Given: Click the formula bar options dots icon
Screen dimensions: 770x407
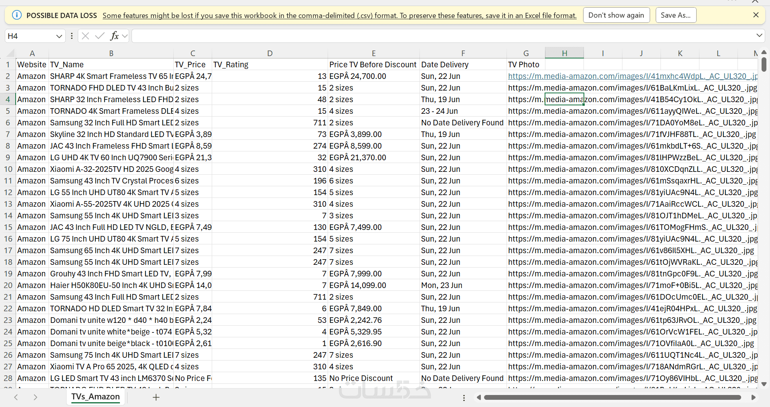Looking at the screenshot, I should [x=72, y=36].
